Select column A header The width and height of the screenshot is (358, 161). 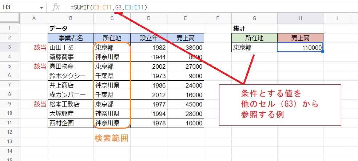tap(34, 19)
